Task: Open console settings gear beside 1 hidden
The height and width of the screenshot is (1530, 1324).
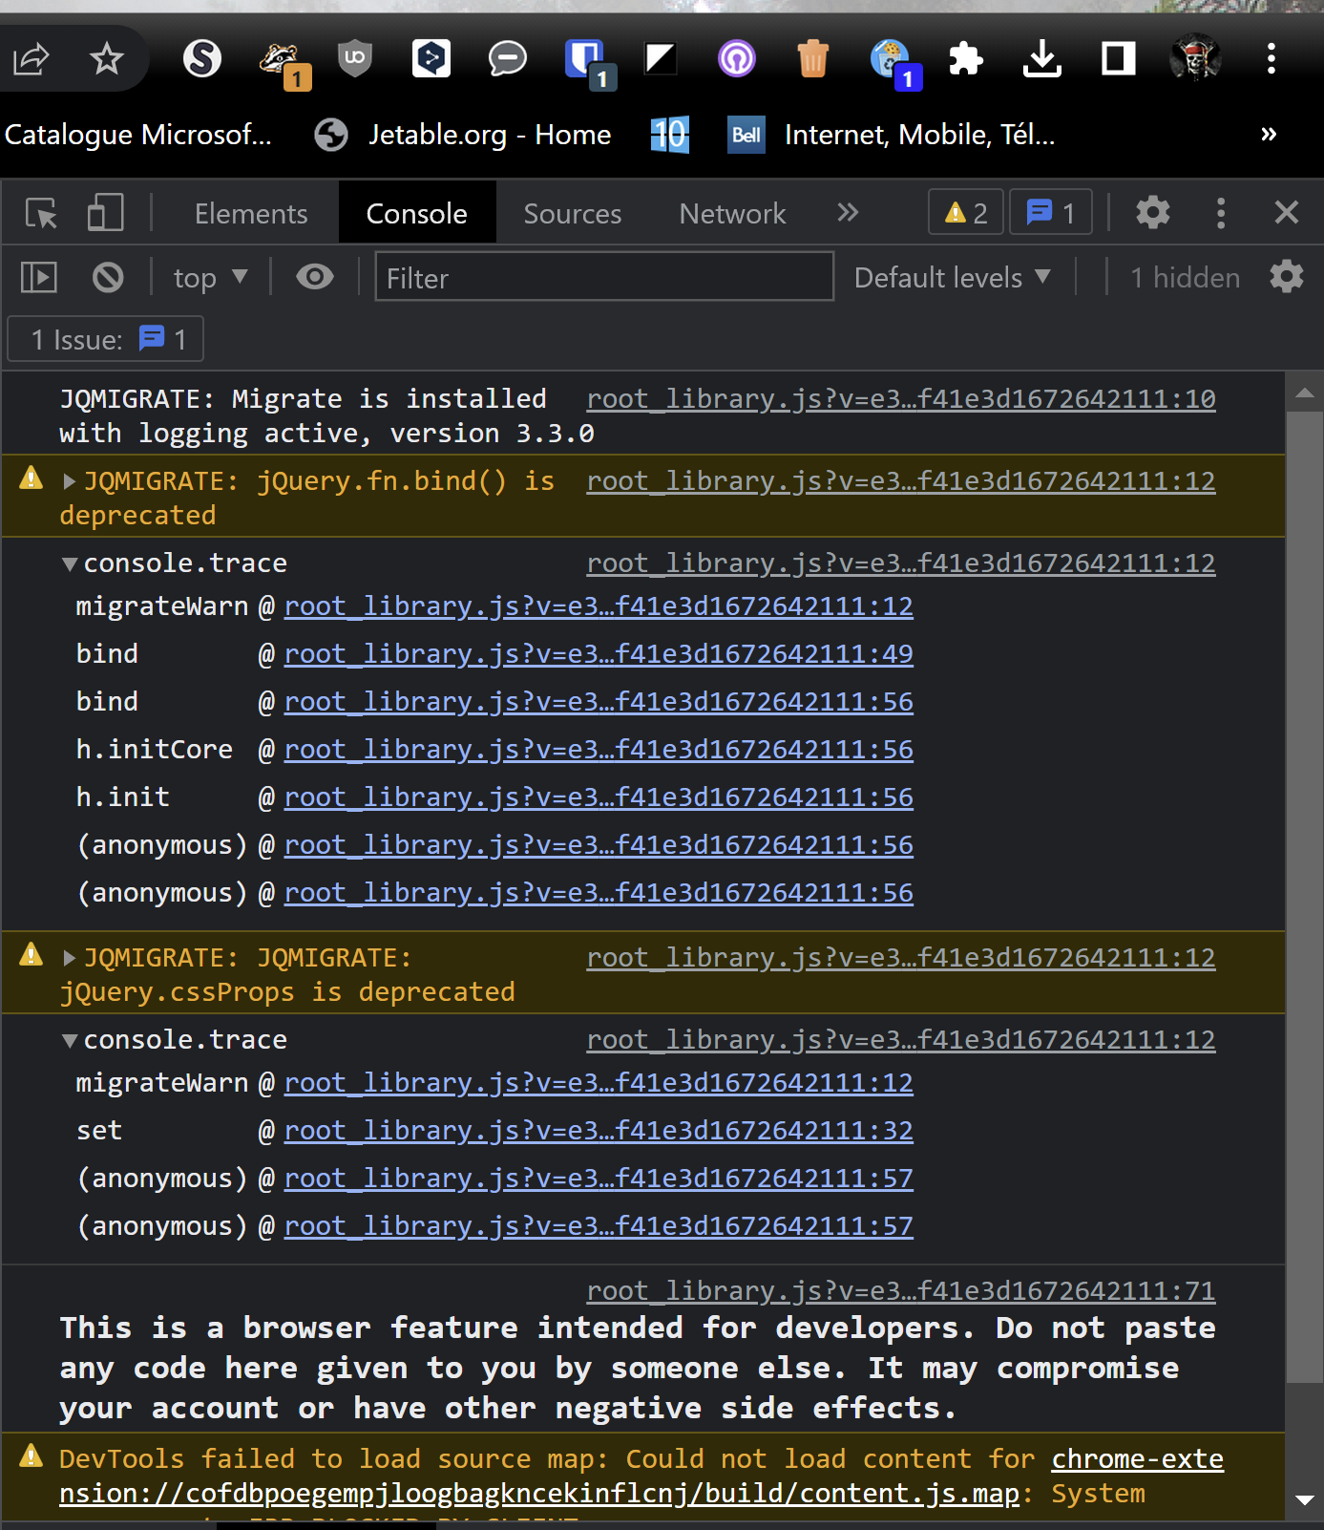Action: point(1287,277)
